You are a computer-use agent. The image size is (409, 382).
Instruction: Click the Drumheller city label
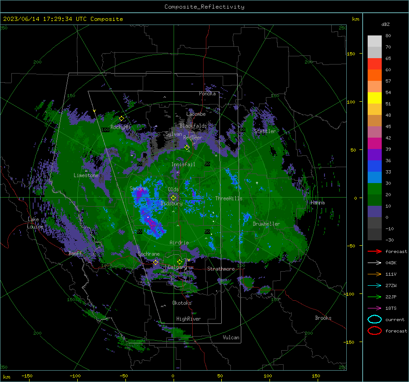click(266, 224)
